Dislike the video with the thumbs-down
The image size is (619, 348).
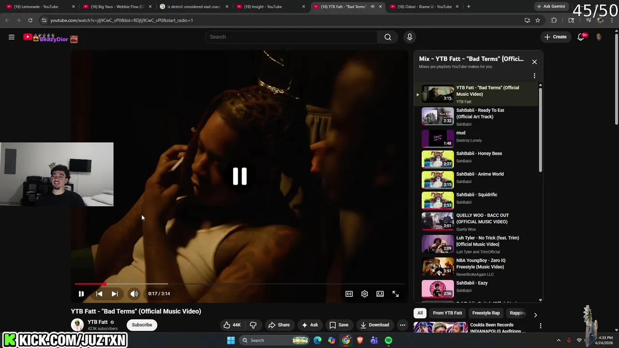(253, 325)
